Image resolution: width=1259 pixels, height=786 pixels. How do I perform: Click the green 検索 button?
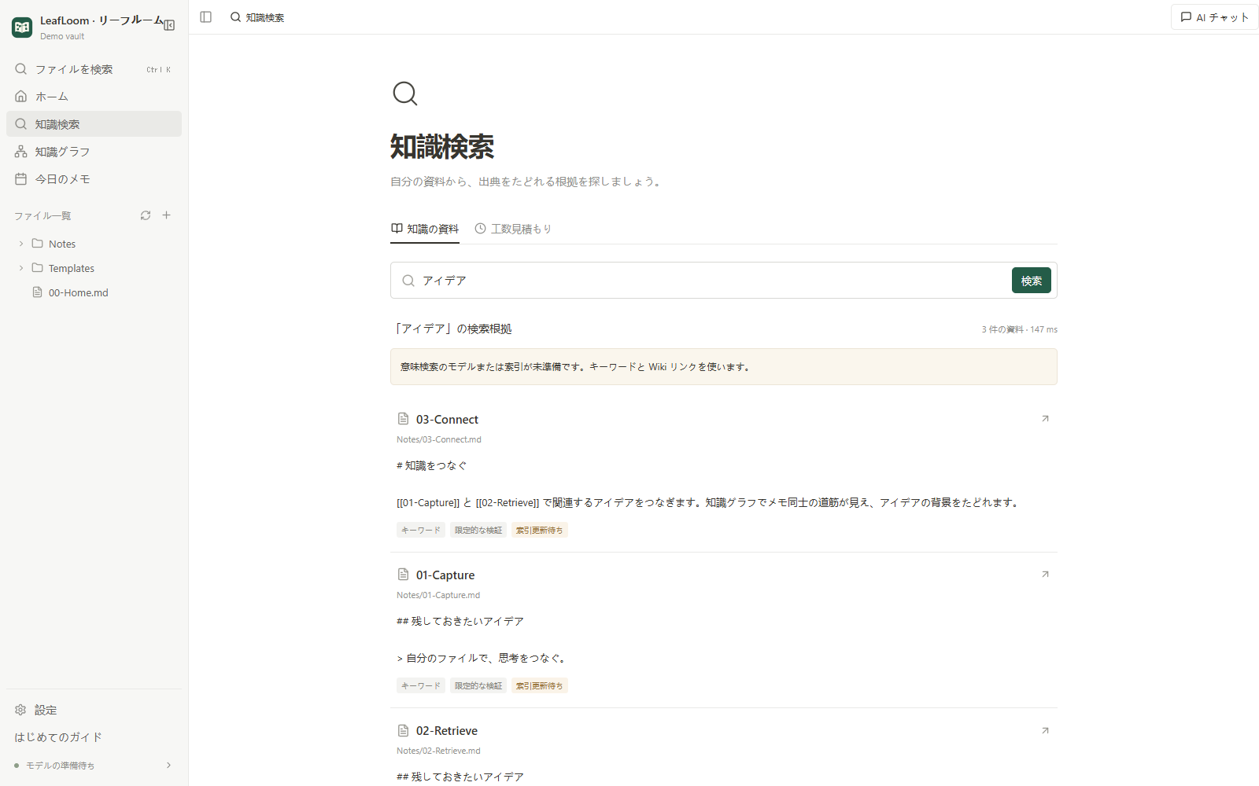(x=1032, y=281)
